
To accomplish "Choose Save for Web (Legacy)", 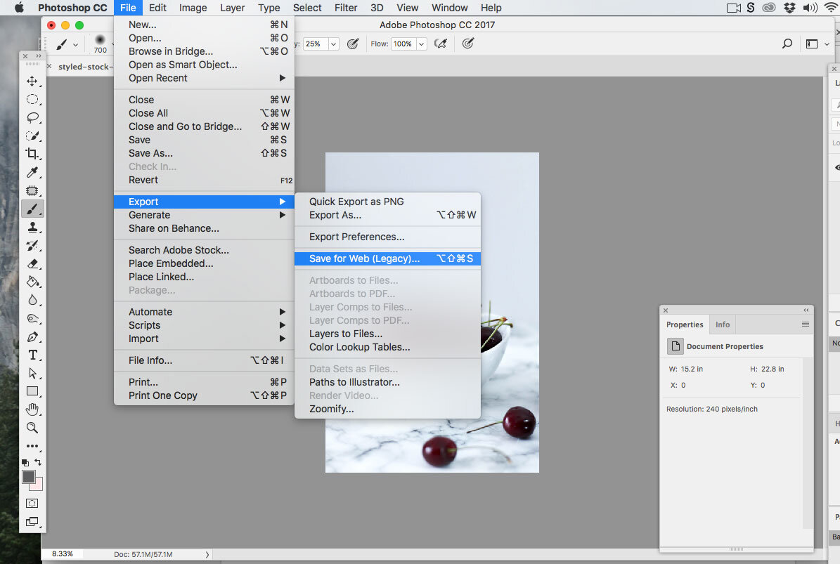I will [387, 258].
